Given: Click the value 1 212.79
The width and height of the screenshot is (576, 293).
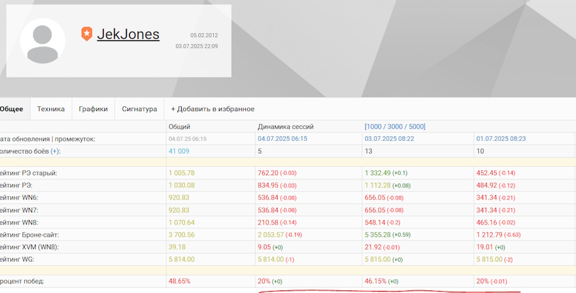Looking at the screenshot, I should (490, 235).
